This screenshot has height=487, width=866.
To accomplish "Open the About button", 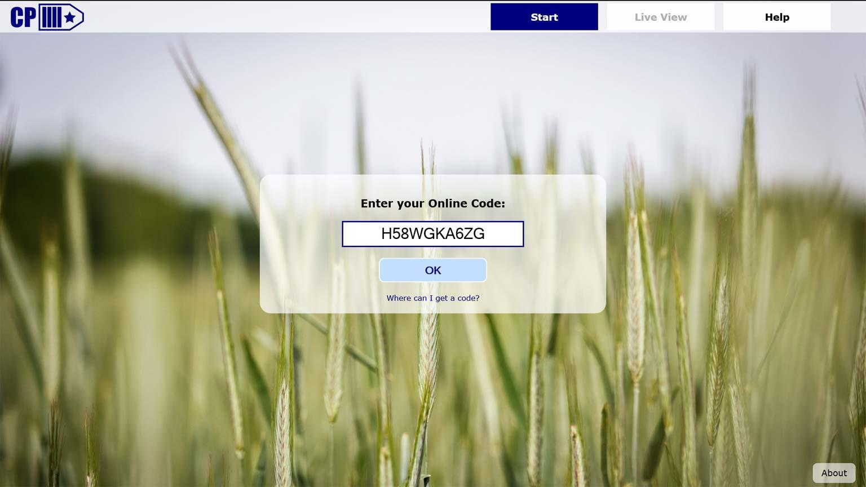I will click(834, 473).
